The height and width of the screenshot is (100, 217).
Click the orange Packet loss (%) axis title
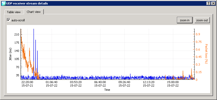206,54
